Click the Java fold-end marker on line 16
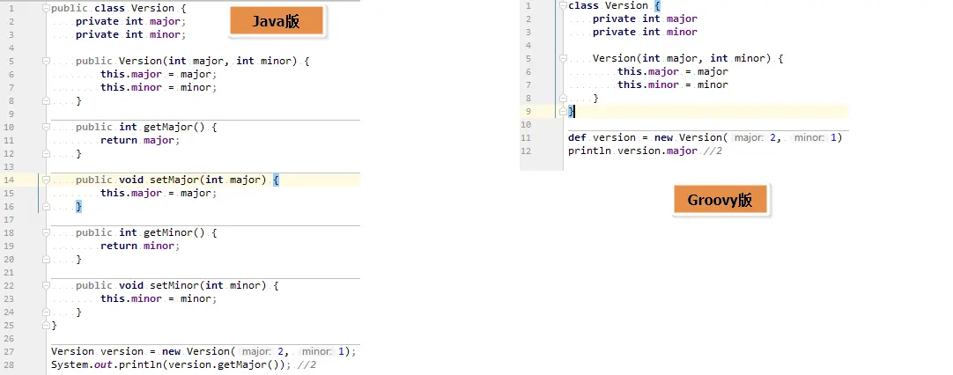953x375 pixels. coord(46,207)
